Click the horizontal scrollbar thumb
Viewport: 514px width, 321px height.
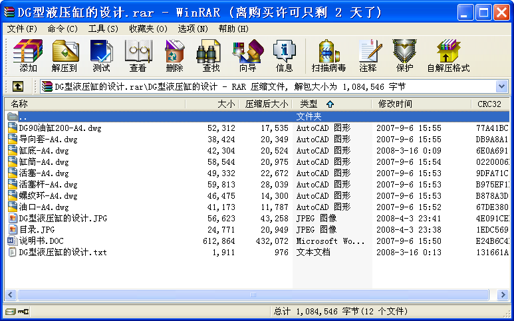[252, 294]
